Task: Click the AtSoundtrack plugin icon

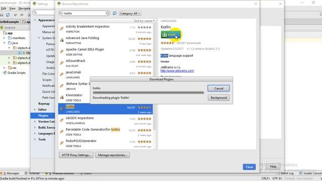Action: tap(61, 63)
